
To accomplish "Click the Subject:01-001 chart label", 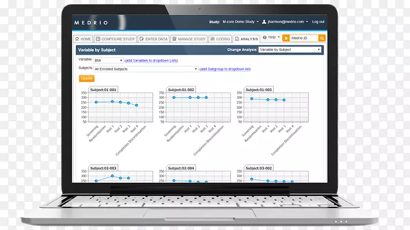I will pos(103,90).
